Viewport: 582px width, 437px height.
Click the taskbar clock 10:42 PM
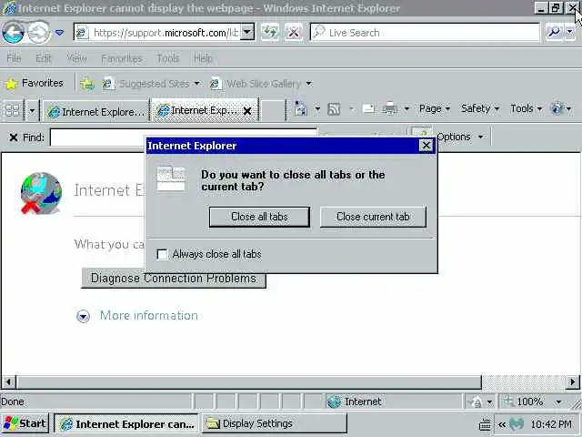click(x=551, y=424)
